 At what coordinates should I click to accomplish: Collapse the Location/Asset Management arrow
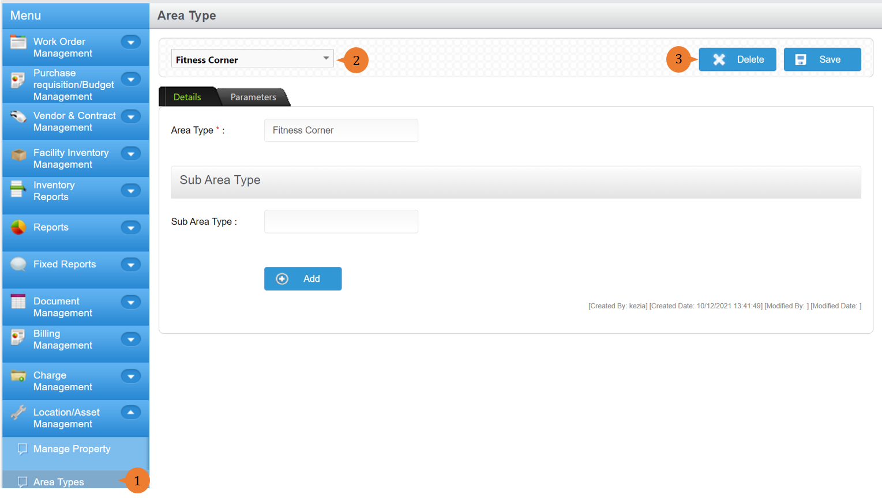point(131,412)
